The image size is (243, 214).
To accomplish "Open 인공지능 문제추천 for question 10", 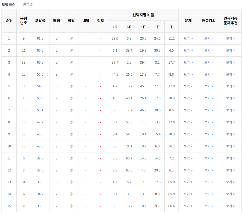I will coord(230,110).
